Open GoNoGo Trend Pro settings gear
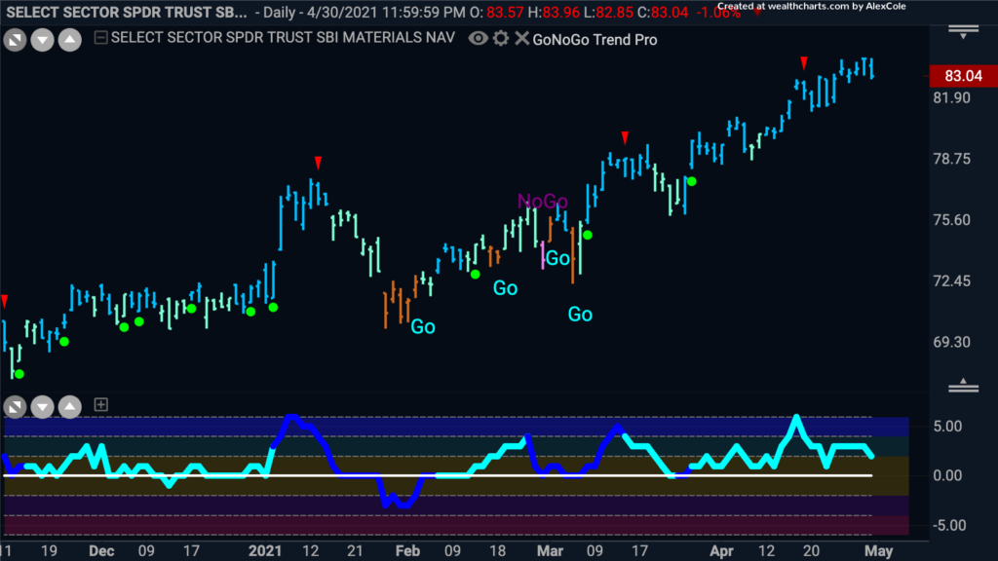Screen dimensions: 998x561 [x=501, y=39]
